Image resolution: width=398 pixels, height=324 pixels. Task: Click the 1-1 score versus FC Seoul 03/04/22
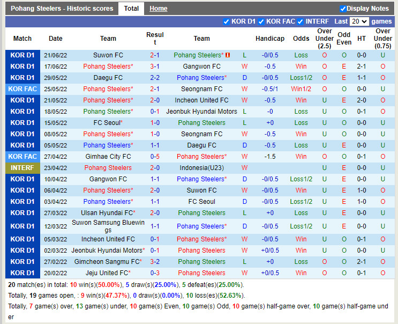(x=155, y=202)
